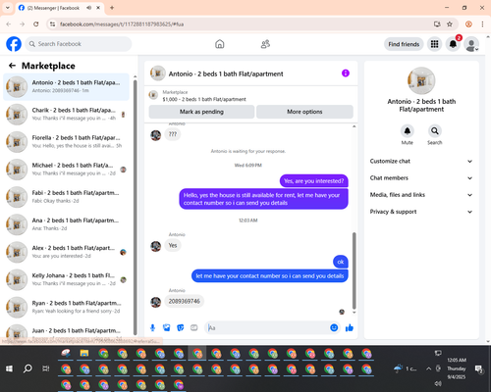Click the voice clip microphone icon
The height and width of the screenshot is (392, 491).
(x=152, y=327)
